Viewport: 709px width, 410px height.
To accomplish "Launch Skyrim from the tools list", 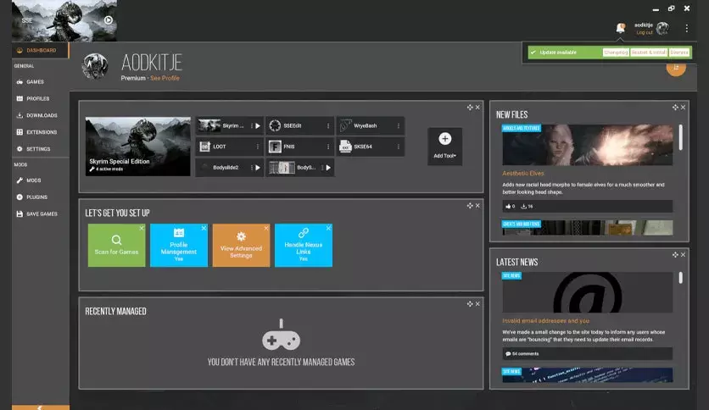I will click(x=258, y=126).
